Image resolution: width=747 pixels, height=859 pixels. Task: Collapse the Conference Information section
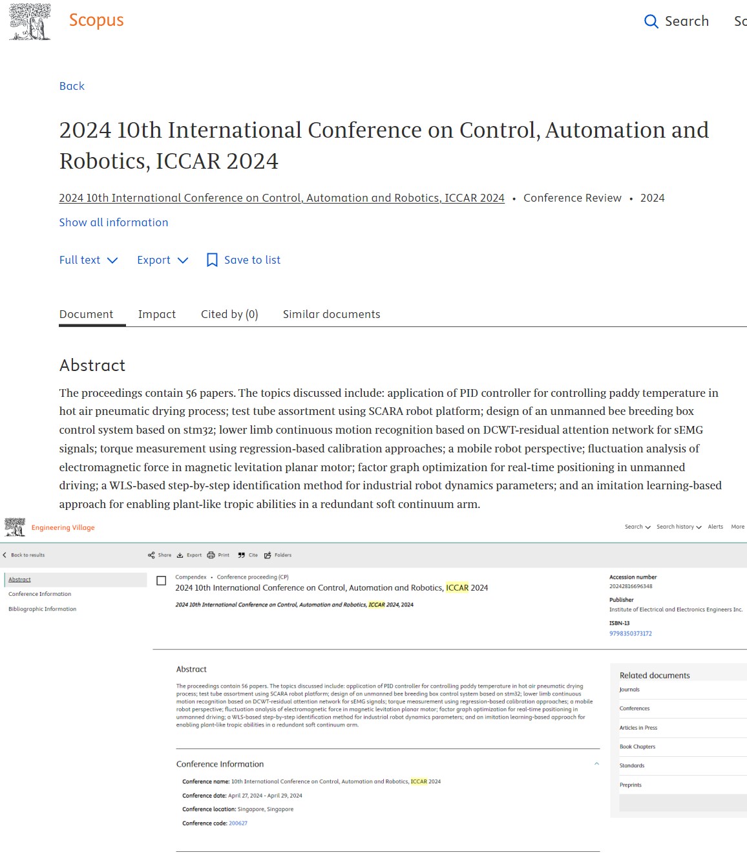tap(596, 764)
